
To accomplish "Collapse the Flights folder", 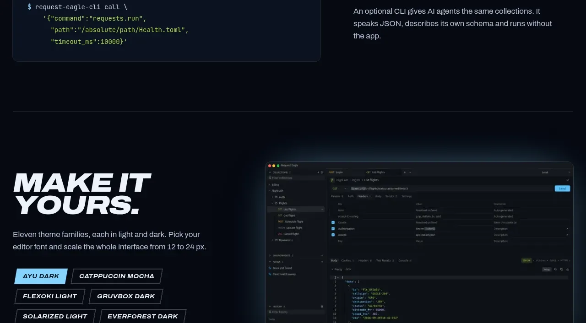I will [272, 203].
